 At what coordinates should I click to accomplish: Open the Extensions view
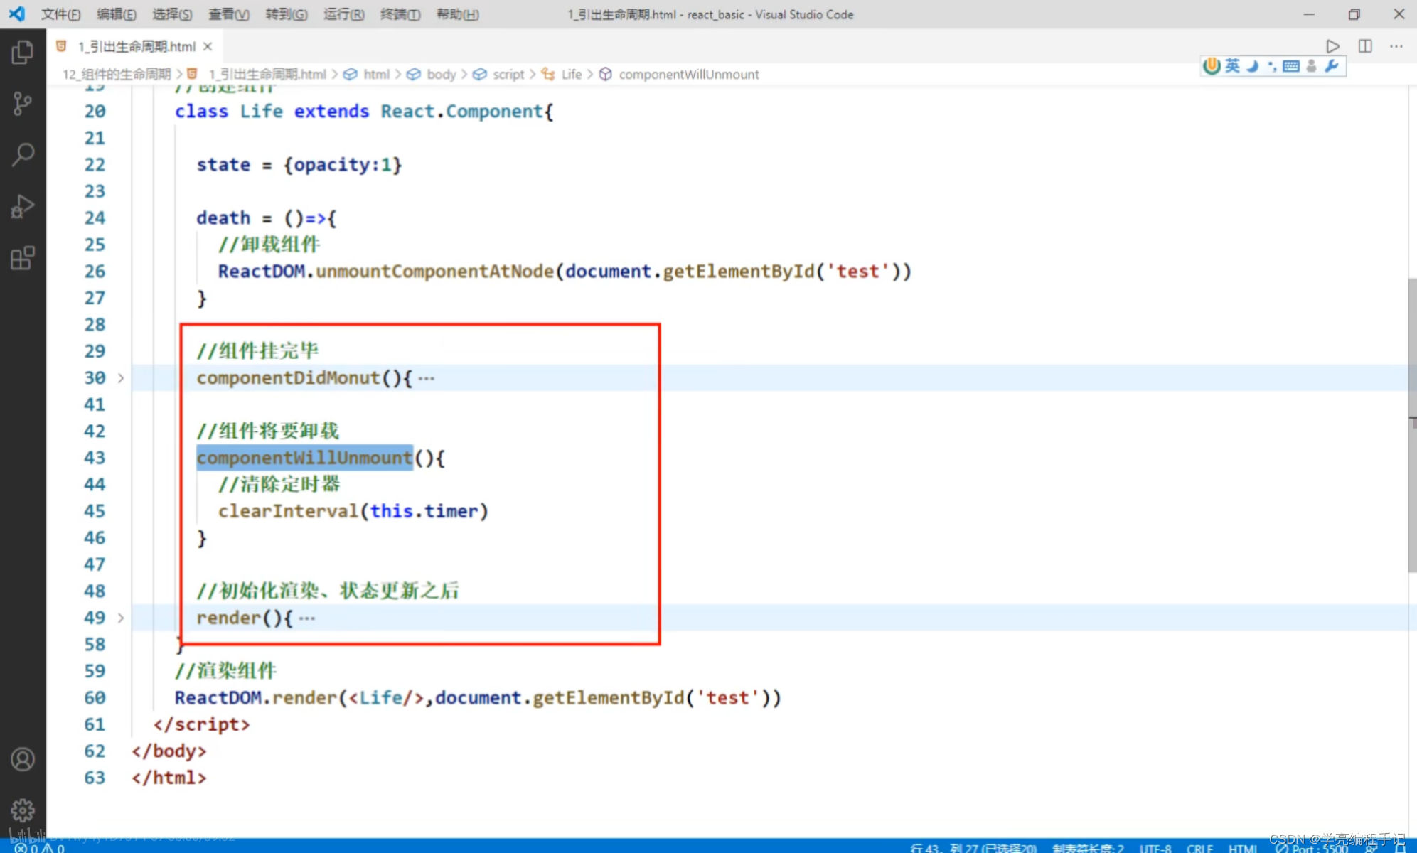click(23, 258)
